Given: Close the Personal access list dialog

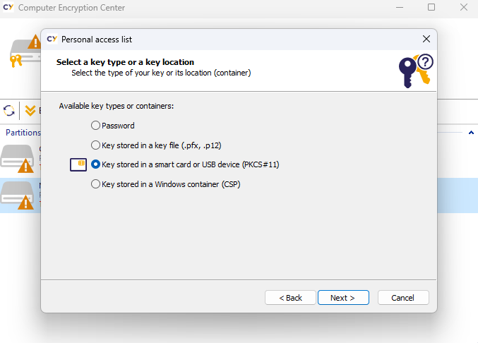Looking at the screenshot, I should tap(426, 39).
